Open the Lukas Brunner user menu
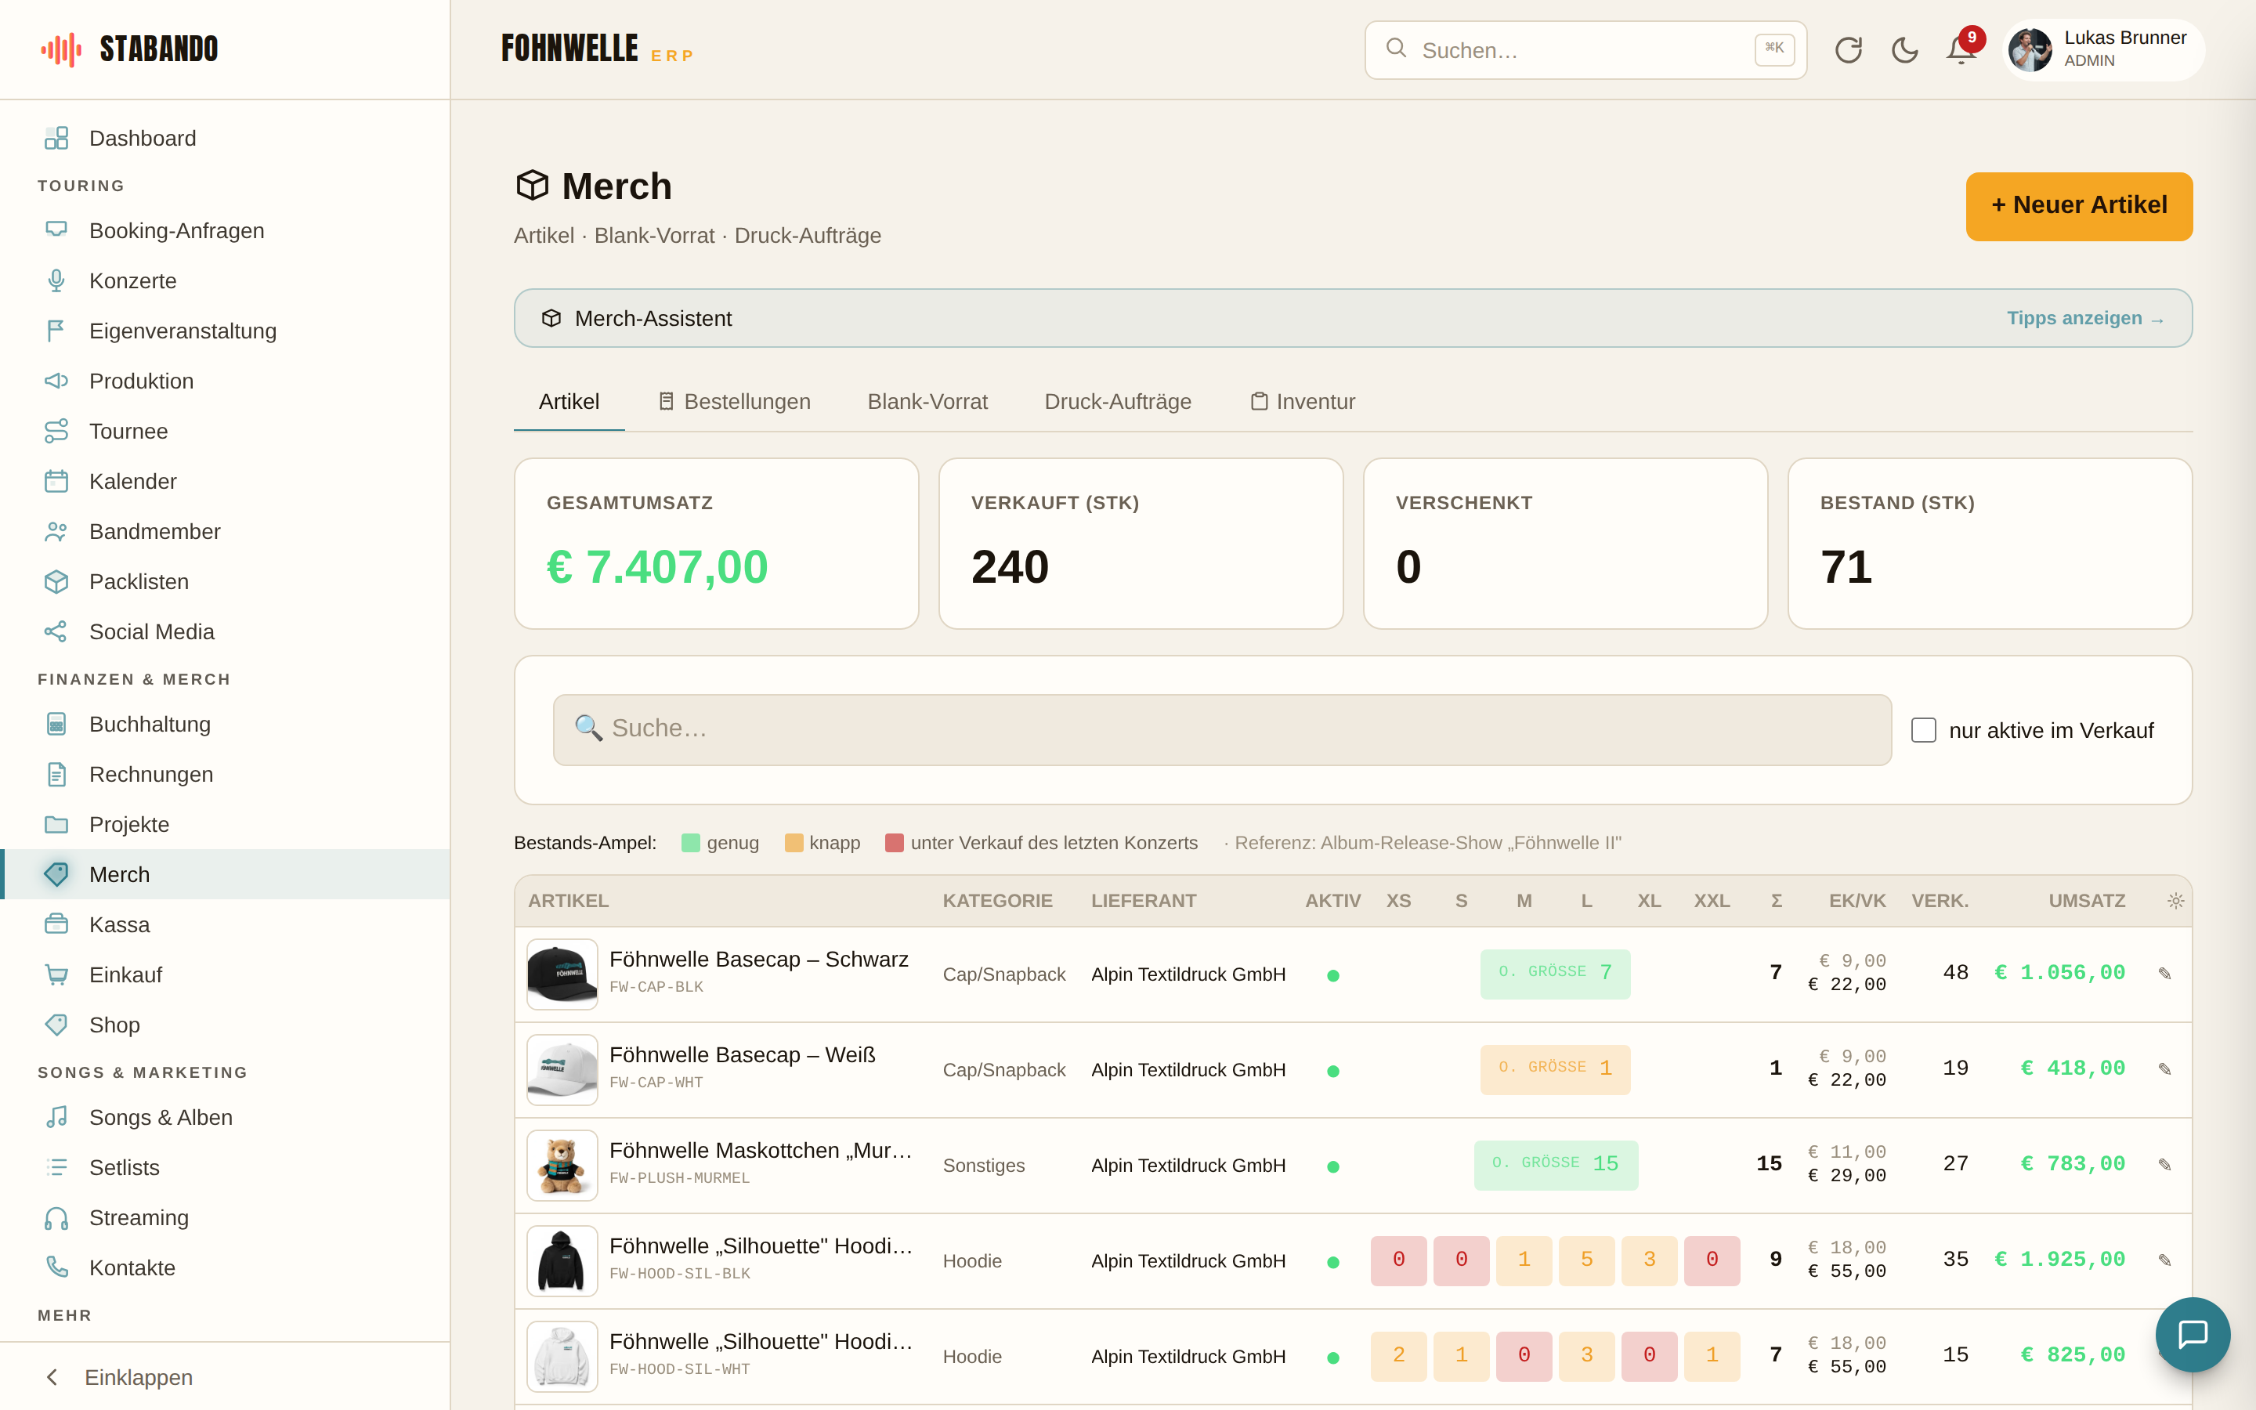The image size is (2256, 1410). (x=2104, y=50)
